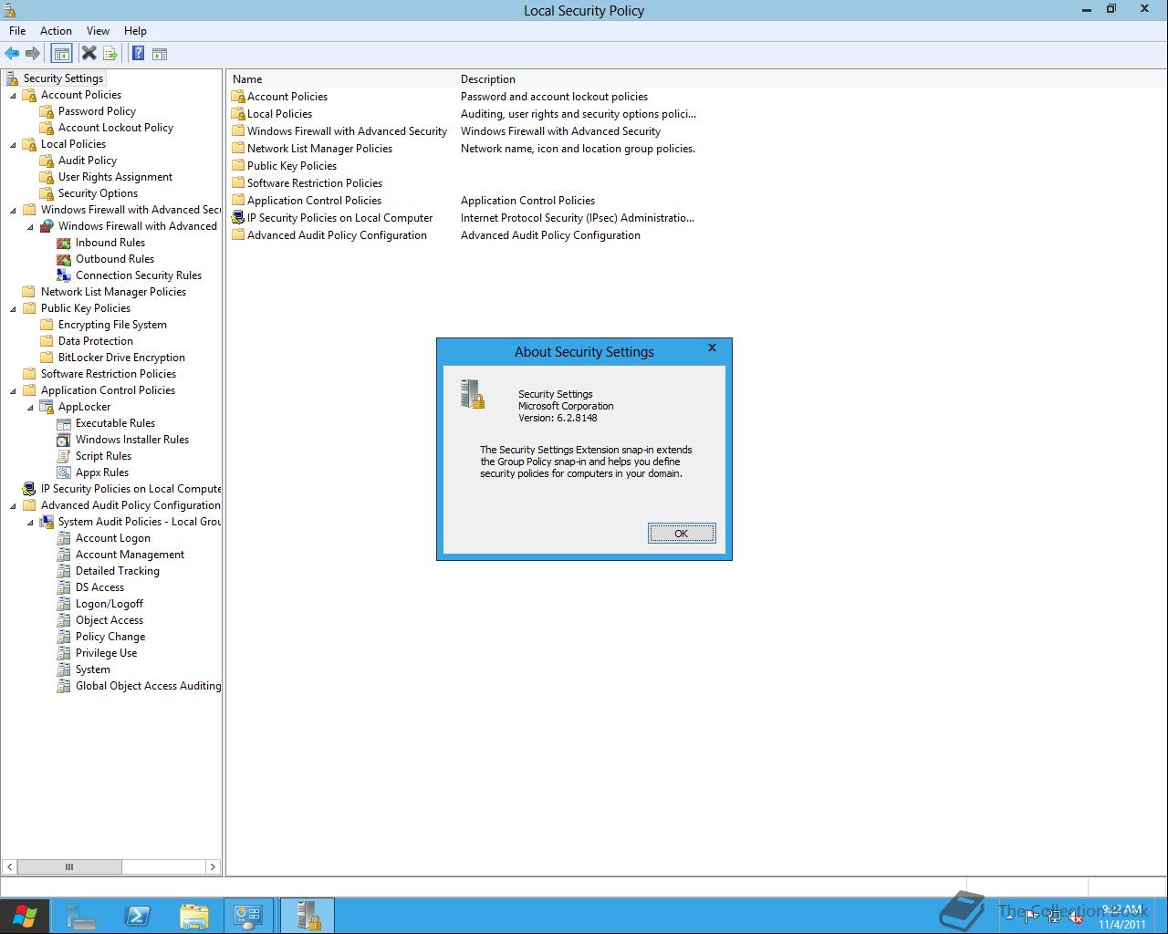Select Security Options in the tree
The height and width of the screenshot is (934, 1168).
point(98,193)
